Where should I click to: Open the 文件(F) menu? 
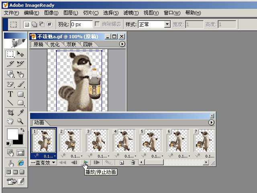click(12, 13)
